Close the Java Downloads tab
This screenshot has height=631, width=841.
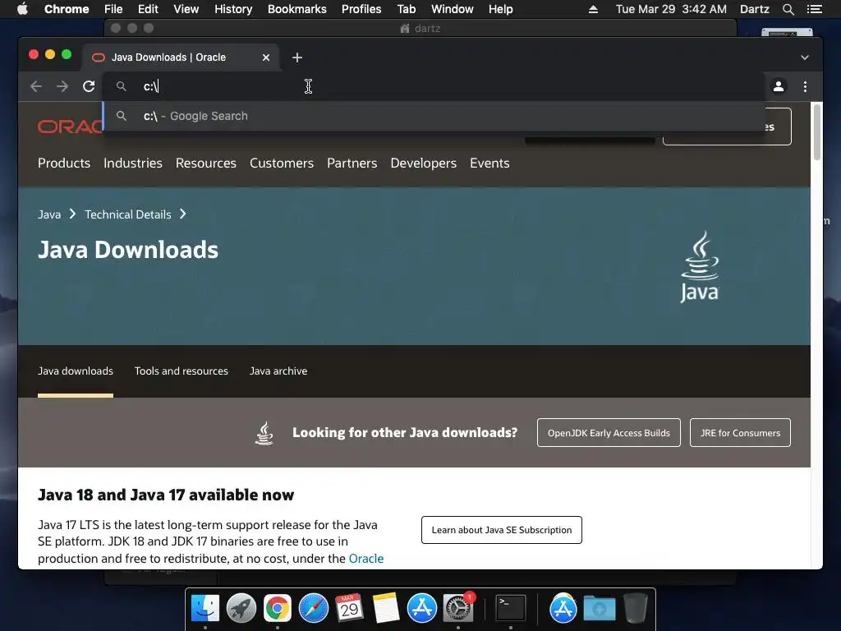266,58
